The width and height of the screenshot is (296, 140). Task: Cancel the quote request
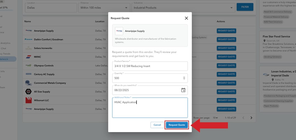(157, 125)
